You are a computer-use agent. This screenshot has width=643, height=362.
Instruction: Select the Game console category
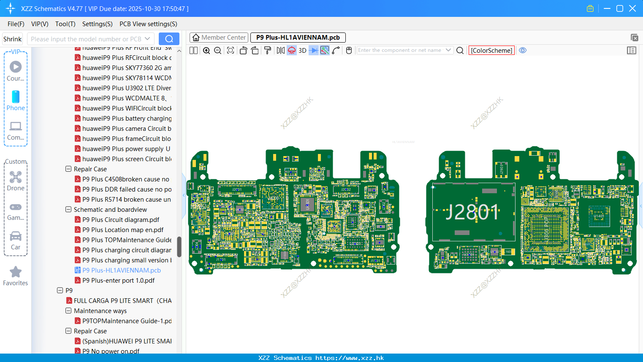[x=16, y=211]
